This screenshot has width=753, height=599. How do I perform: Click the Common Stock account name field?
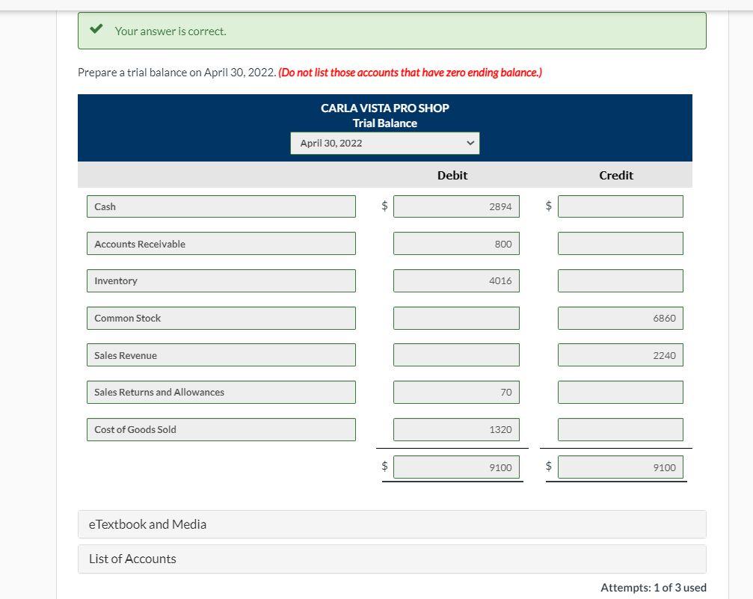pyautogui.click(x=221, y=318)
